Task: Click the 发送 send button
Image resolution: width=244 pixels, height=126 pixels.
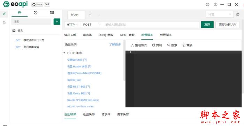Action: click(x=207, y=25)
